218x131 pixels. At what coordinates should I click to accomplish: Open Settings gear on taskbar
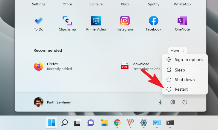click(x=144, y=123)
